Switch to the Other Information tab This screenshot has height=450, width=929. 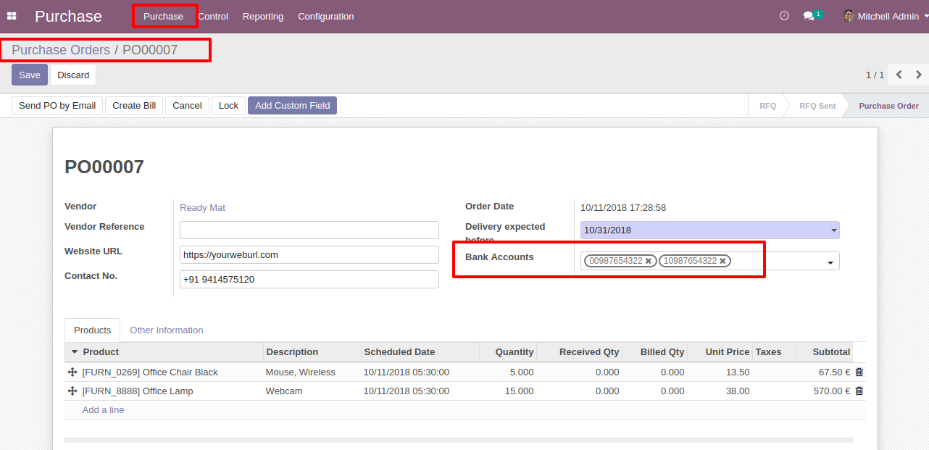point(167,330)
